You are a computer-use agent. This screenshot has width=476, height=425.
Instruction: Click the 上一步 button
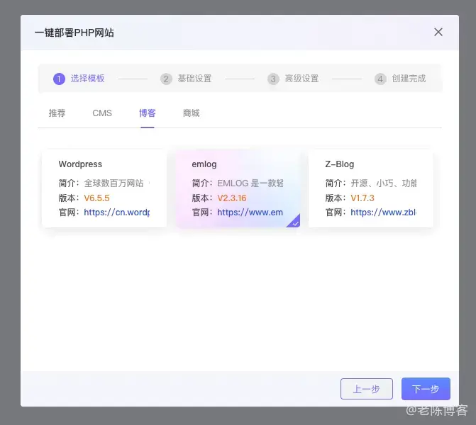coord(367,389)
